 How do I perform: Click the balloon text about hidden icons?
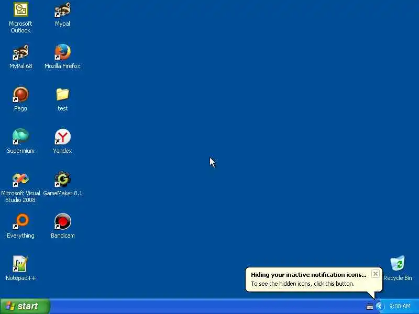click(303, 284)
